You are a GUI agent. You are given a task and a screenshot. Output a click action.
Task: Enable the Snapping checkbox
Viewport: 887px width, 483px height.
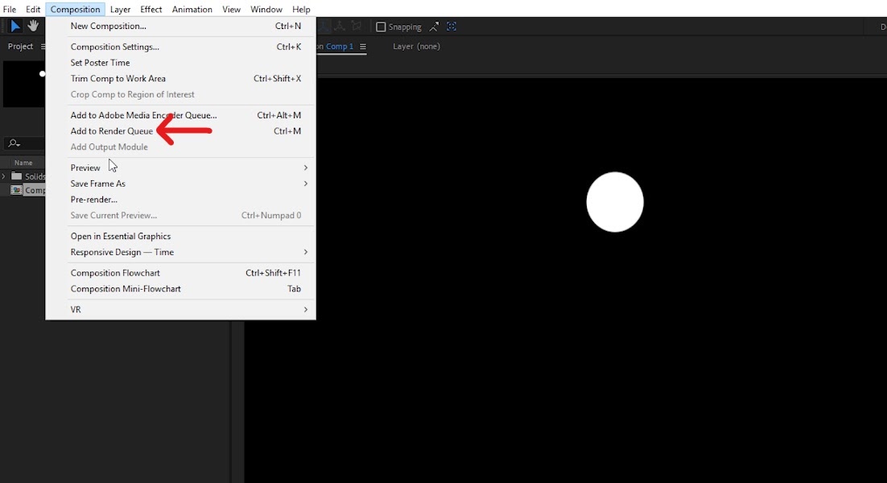pos(381,27)
